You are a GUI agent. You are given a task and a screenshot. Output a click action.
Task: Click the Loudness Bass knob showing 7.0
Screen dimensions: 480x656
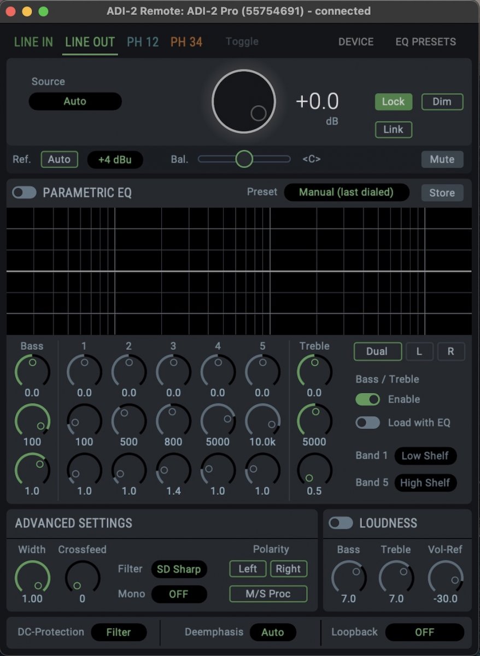349,578
